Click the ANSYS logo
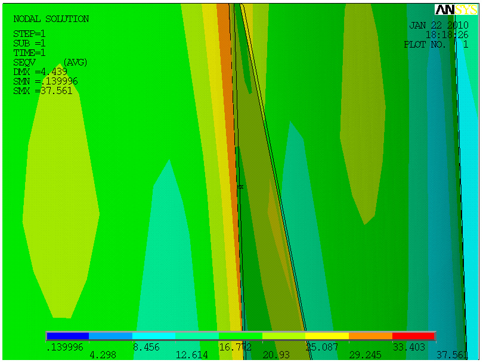This screenshot has height=363, width=483. (x=456, y=10)
